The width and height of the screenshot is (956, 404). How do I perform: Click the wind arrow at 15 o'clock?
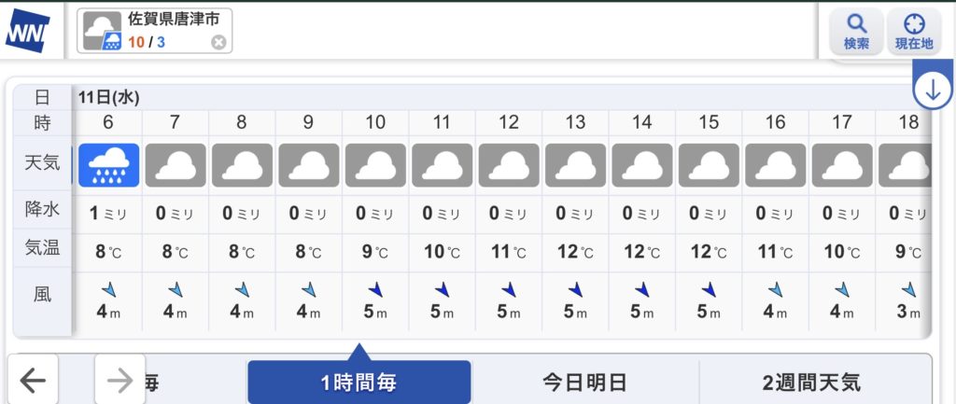(x=709, y=290)
